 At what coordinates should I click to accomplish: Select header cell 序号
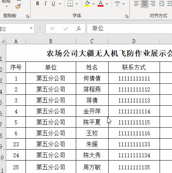pos(16,67)
